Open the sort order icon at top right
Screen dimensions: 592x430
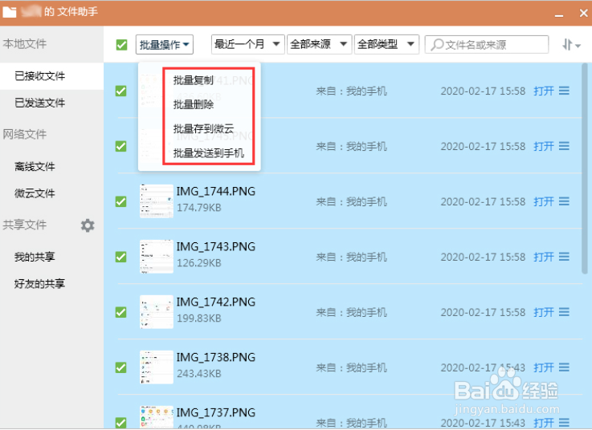[571, 44]
